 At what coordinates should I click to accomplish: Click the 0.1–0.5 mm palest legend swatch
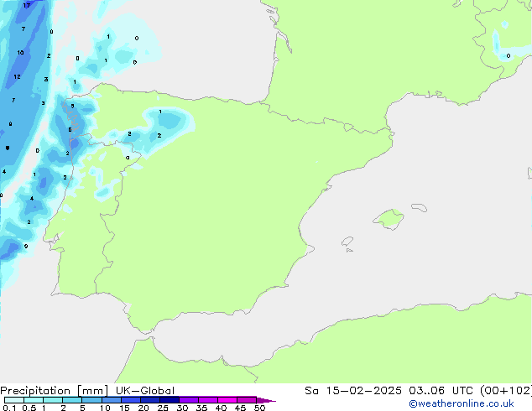click(x=14, y=400)
